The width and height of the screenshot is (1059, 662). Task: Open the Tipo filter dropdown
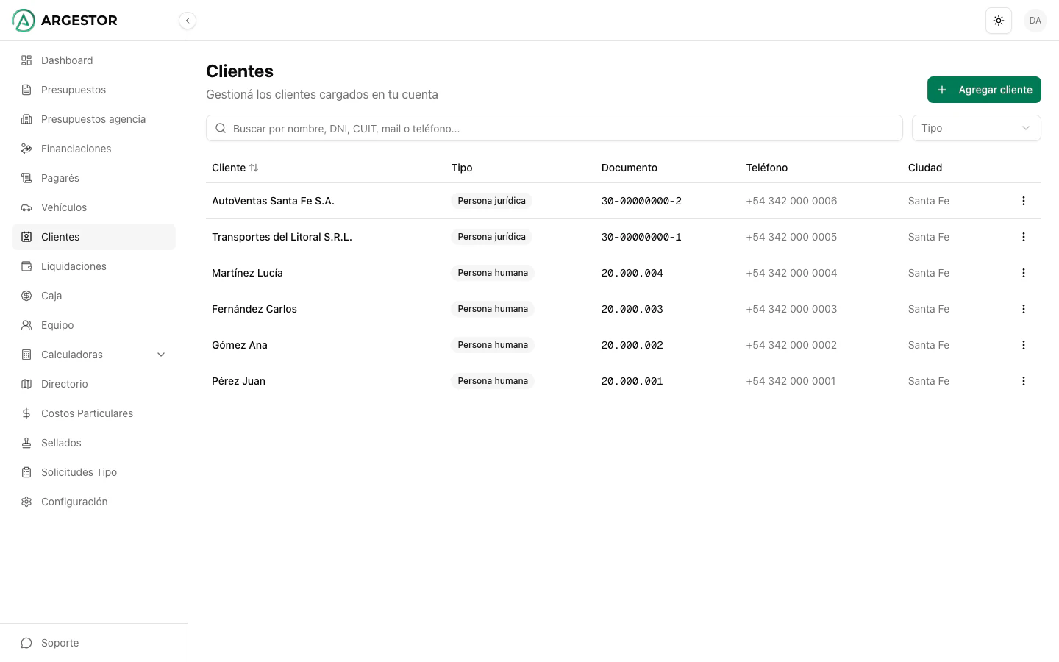[977, 128]
